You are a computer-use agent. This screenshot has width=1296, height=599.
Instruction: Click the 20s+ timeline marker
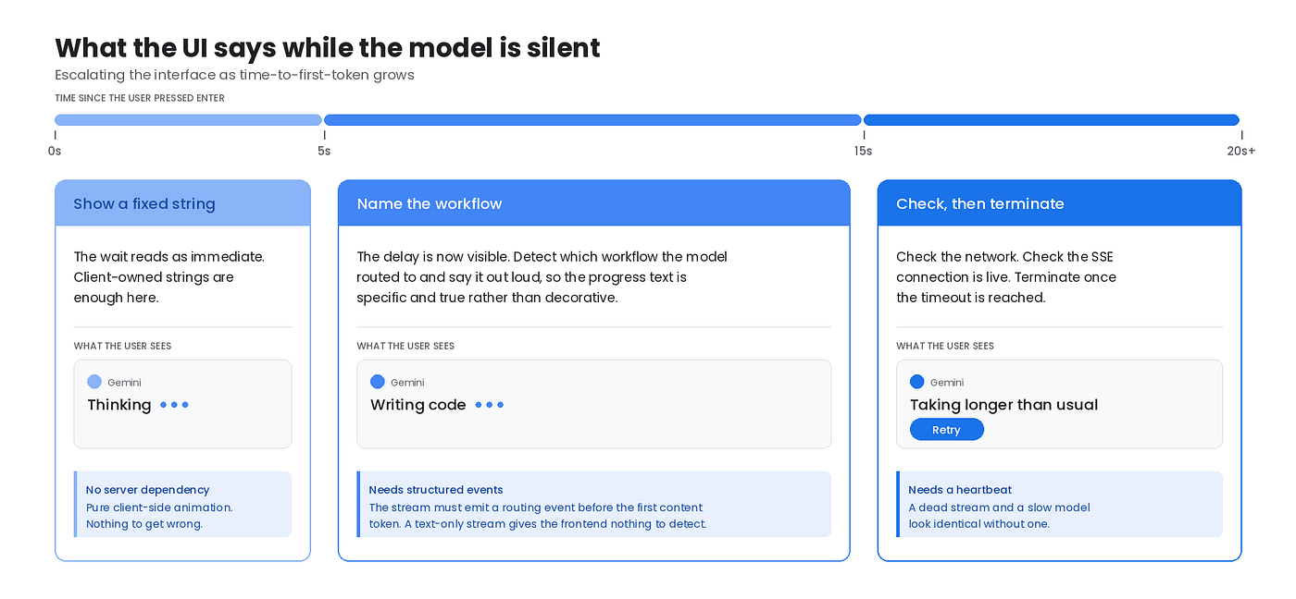tap(1241, 151)
